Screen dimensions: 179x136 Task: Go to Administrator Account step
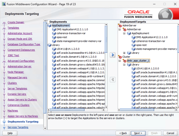coord(20,33)
